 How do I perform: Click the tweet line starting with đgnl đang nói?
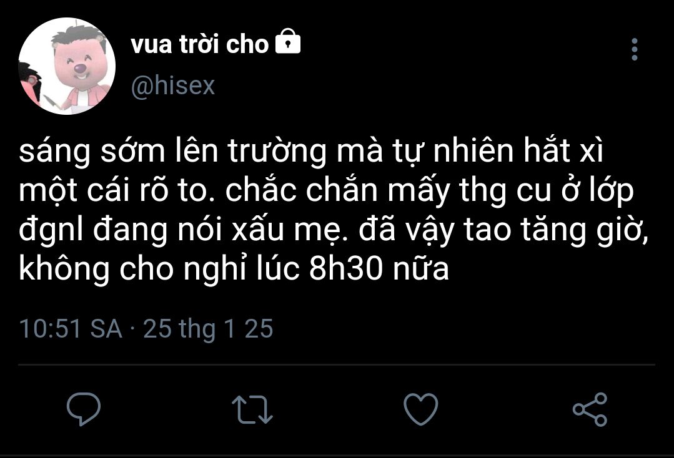click(x=334, y=230)
